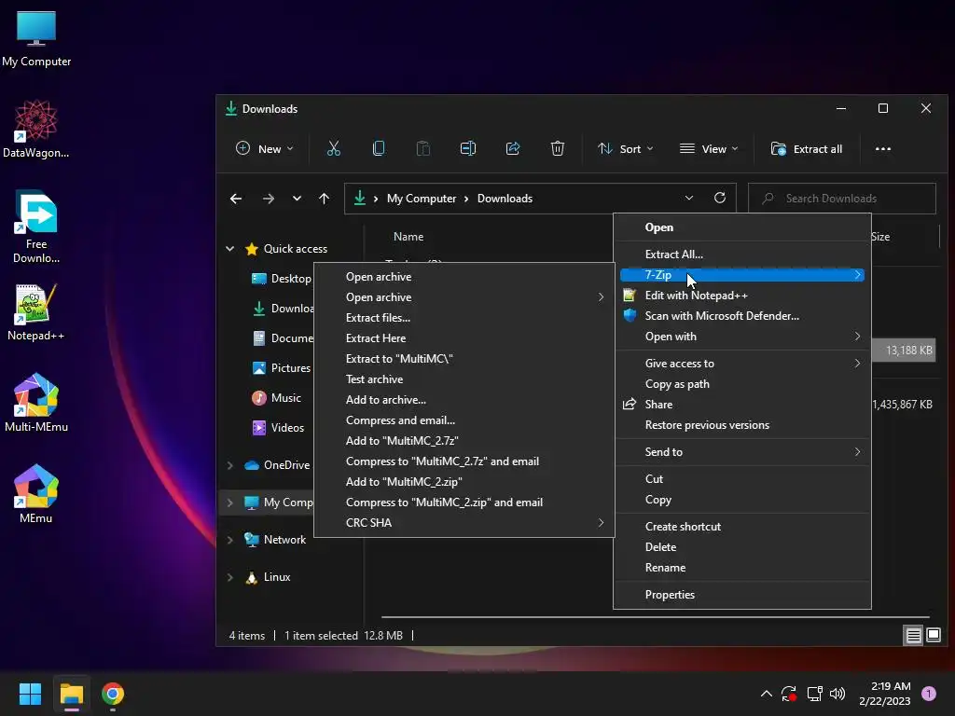Expand the Network tree node
Viewport: 955px width, 716px height.
(x=230, y=540)
